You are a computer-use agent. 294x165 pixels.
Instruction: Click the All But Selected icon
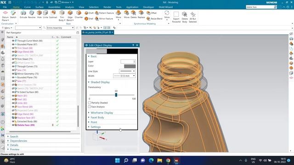coord(193,17)
